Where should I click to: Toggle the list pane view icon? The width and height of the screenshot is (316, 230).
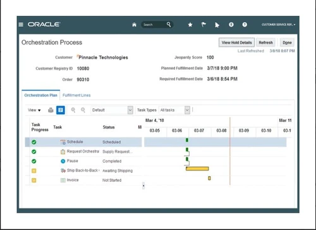point(61,110)
